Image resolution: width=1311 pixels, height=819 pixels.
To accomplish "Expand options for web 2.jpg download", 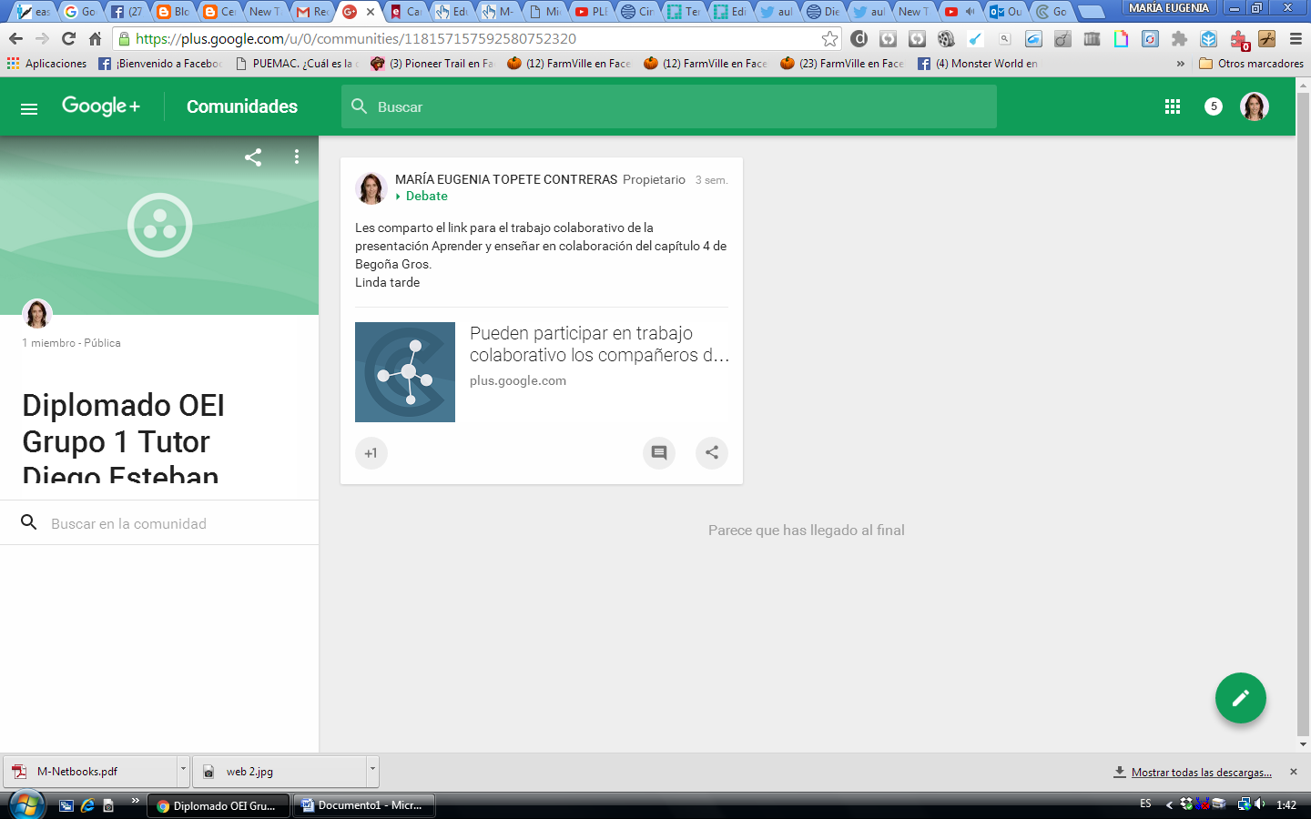I will 372,771.
